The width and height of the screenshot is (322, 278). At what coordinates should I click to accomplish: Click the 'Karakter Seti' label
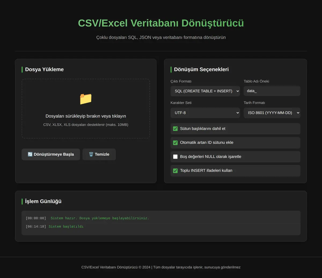181,103
